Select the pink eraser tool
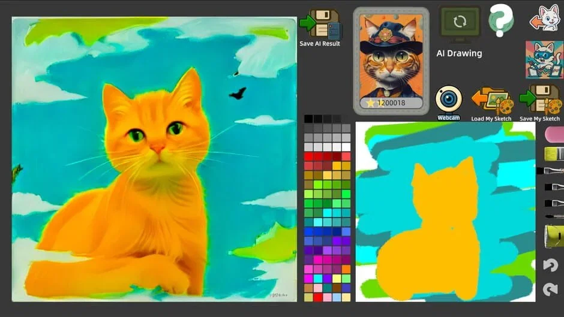The height and width of the screenshot is (317, 564). (554, 134)
